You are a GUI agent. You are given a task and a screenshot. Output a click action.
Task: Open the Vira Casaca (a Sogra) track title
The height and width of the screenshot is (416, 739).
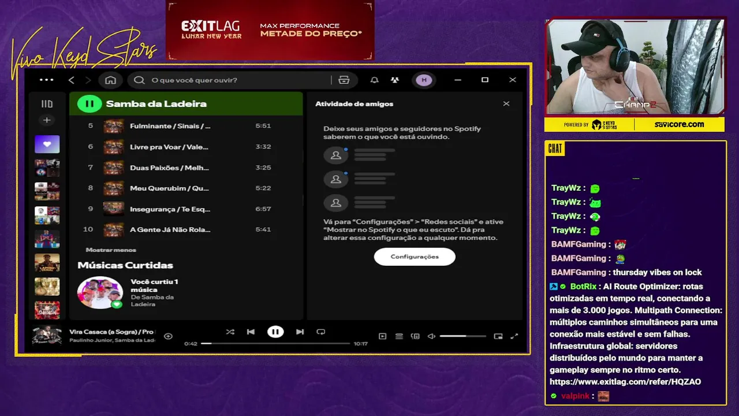click(112, 332)
